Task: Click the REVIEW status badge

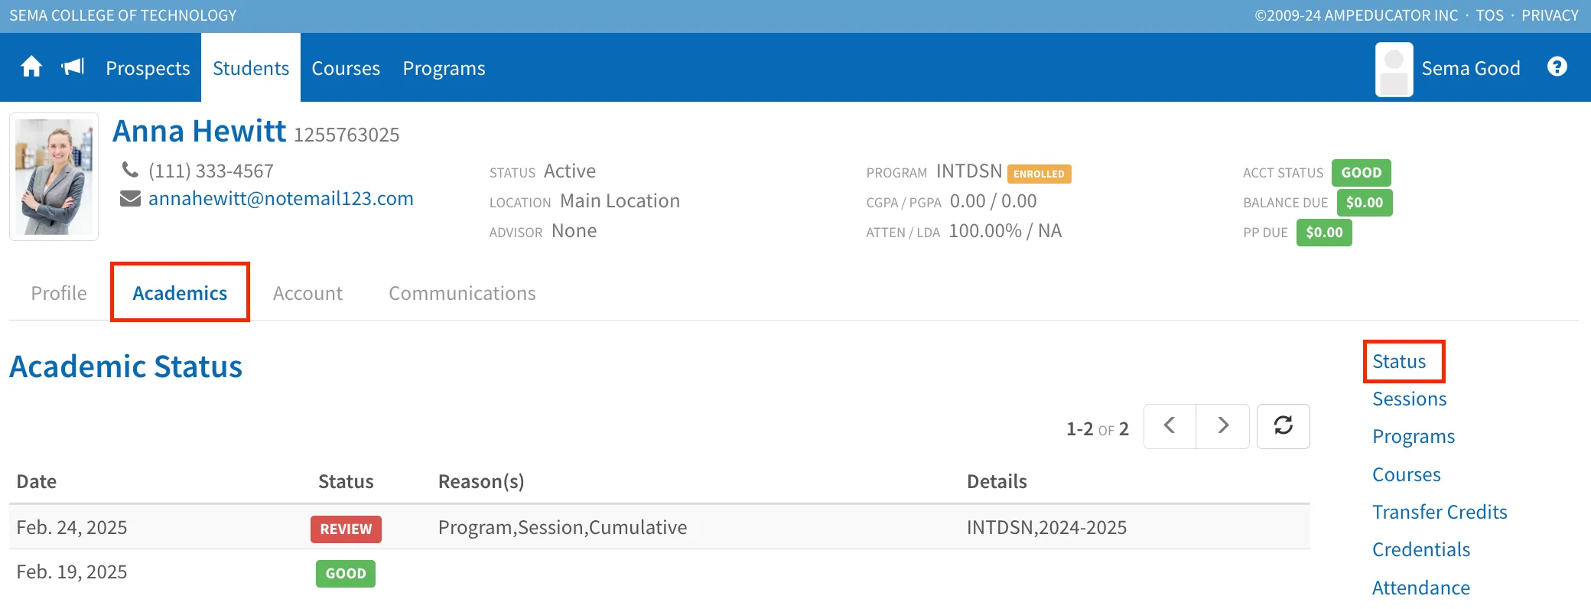Action: click(x=346, y=529)
